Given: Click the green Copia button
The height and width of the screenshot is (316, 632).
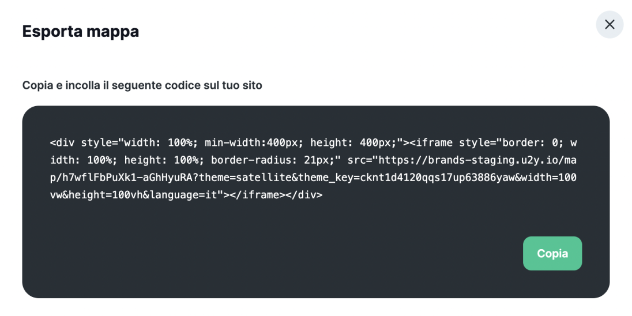Looking at the screenshot, I should click(x=552, y=253).
